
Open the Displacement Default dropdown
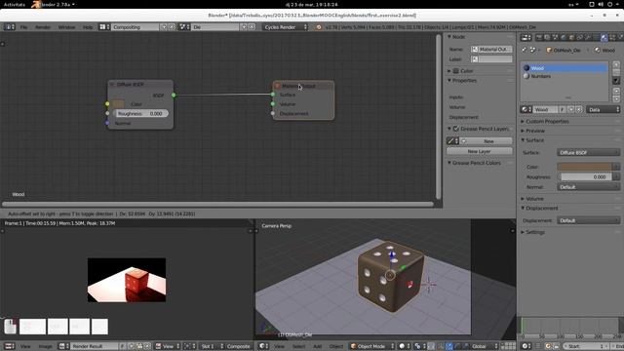tap(588, 220)
